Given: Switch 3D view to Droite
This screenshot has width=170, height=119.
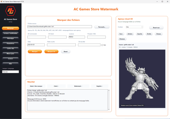Looking at the screenshot, I should pyautogui.click(x=149, y=34).
